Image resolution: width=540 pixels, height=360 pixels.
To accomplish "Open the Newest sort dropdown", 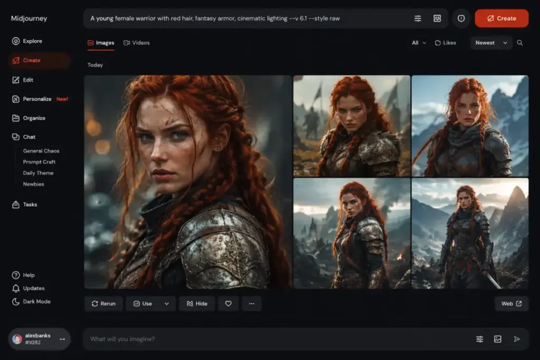I will pyautogui.click(x=491, y=43).
